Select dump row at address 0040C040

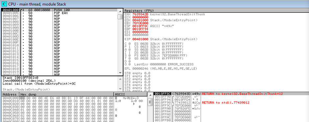[x=74, y=110]
